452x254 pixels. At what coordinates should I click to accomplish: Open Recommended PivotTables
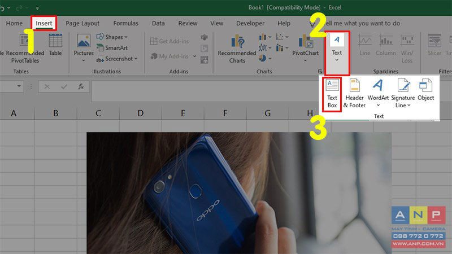[25, 49]
